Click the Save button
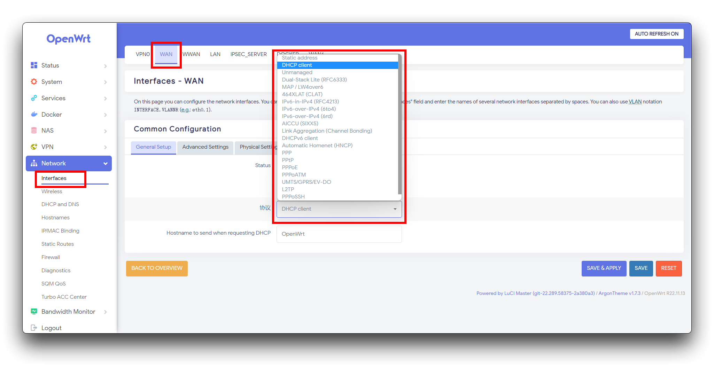This screenshot has width=714, height=367. (641, 268)
